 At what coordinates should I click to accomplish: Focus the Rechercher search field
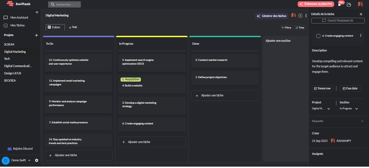pos(65,5)
